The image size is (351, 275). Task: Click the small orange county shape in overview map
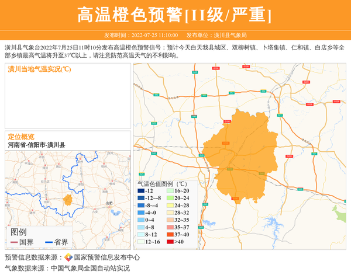click(x=68, y=200)
